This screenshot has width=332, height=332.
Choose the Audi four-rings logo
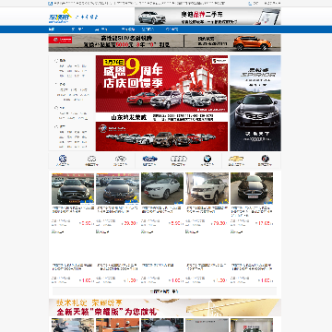(179, 159)
